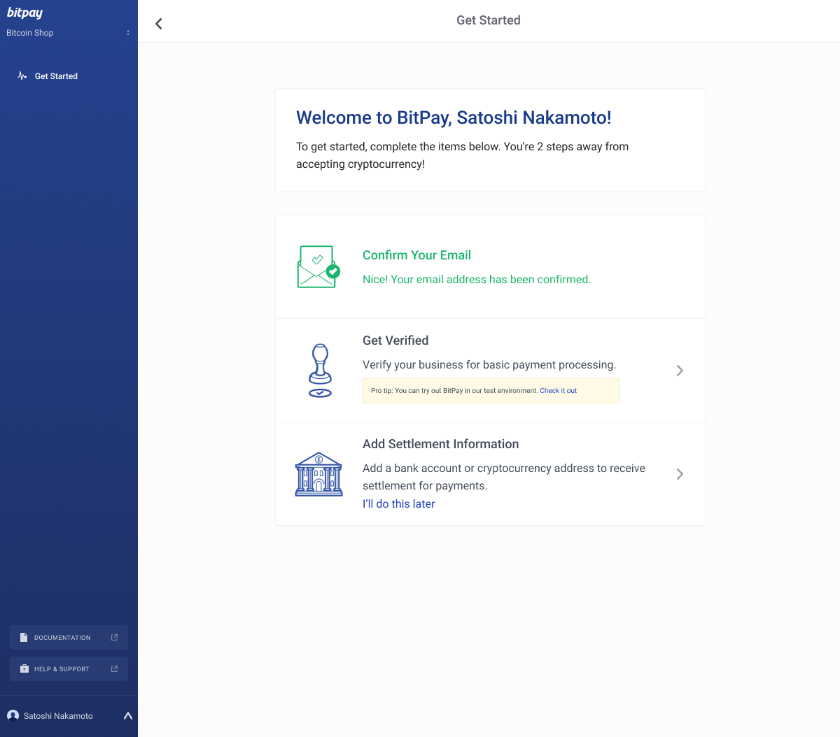840x737 pixels.
Task: Open the Satoshi Nakamoto account menu
Action: tap(69, 716)
